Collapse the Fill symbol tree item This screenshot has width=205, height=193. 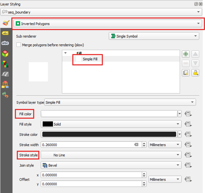[66, 53]
